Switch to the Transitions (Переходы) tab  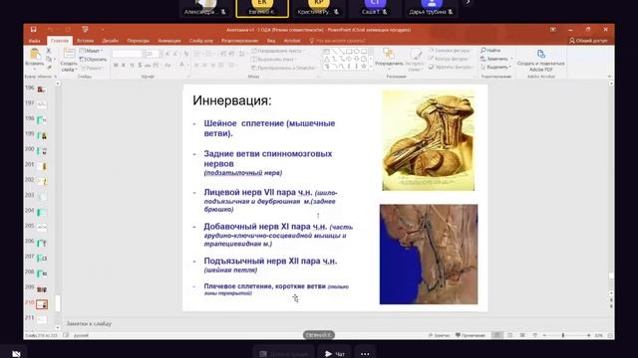[x=139, y=41]
